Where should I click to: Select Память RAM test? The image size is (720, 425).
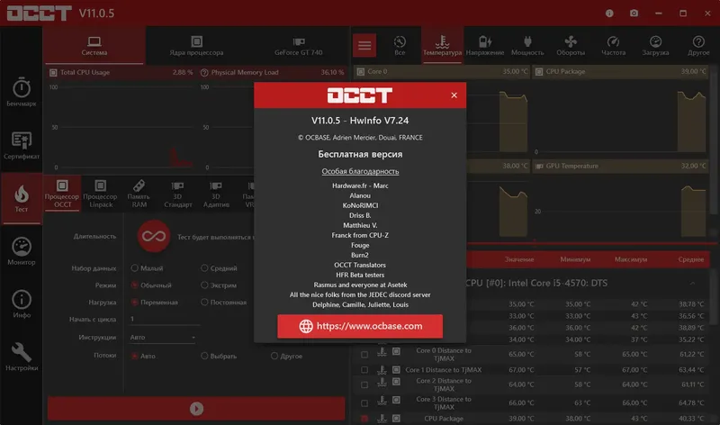(x=139, y=194)
